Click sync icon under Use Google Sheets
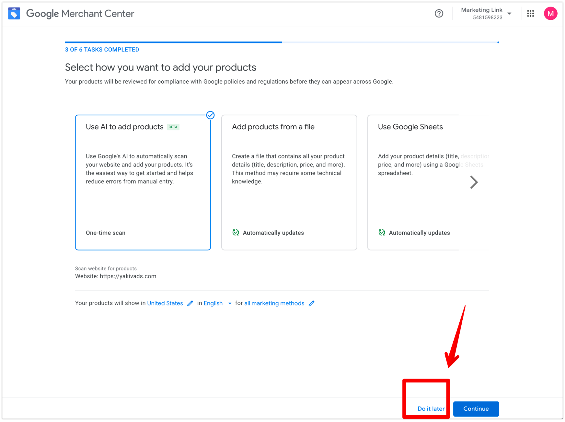 tap(382, 232)
